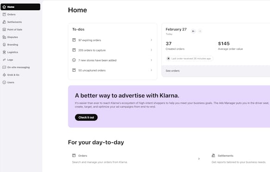
Task: Open the Settlements day-to-day card
Action: click(x=240, y=159)
